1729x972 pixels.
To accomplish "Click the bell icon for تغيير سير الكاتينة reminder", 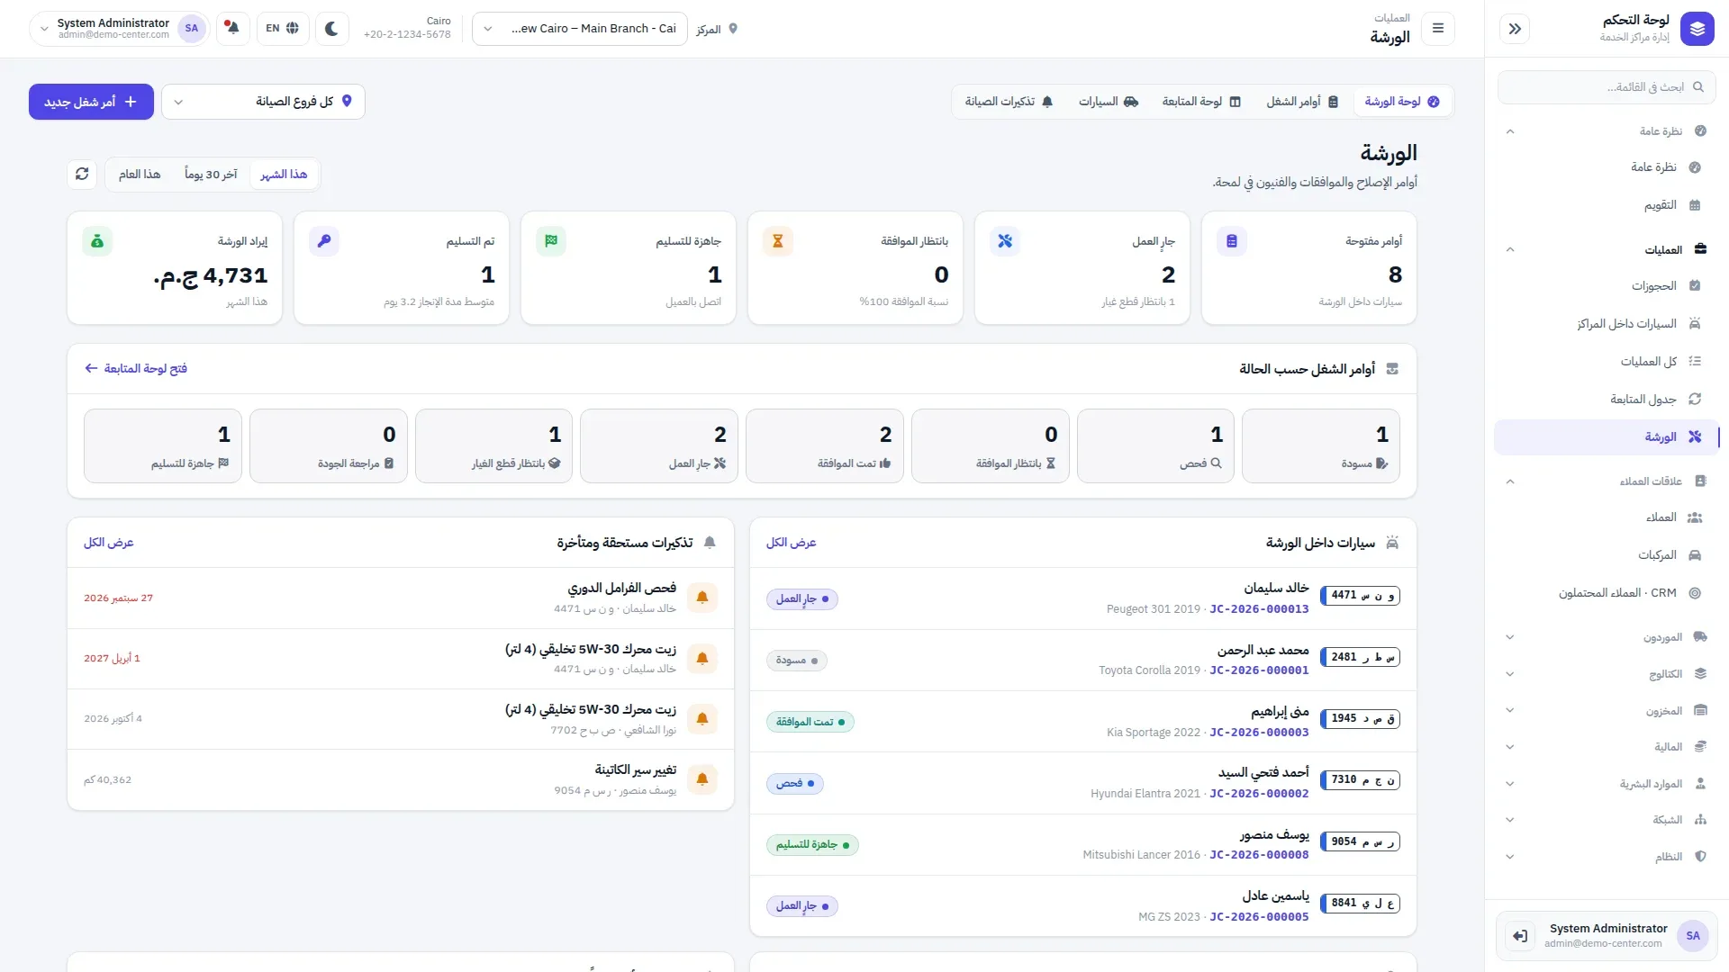I will [x=702, y=779].
